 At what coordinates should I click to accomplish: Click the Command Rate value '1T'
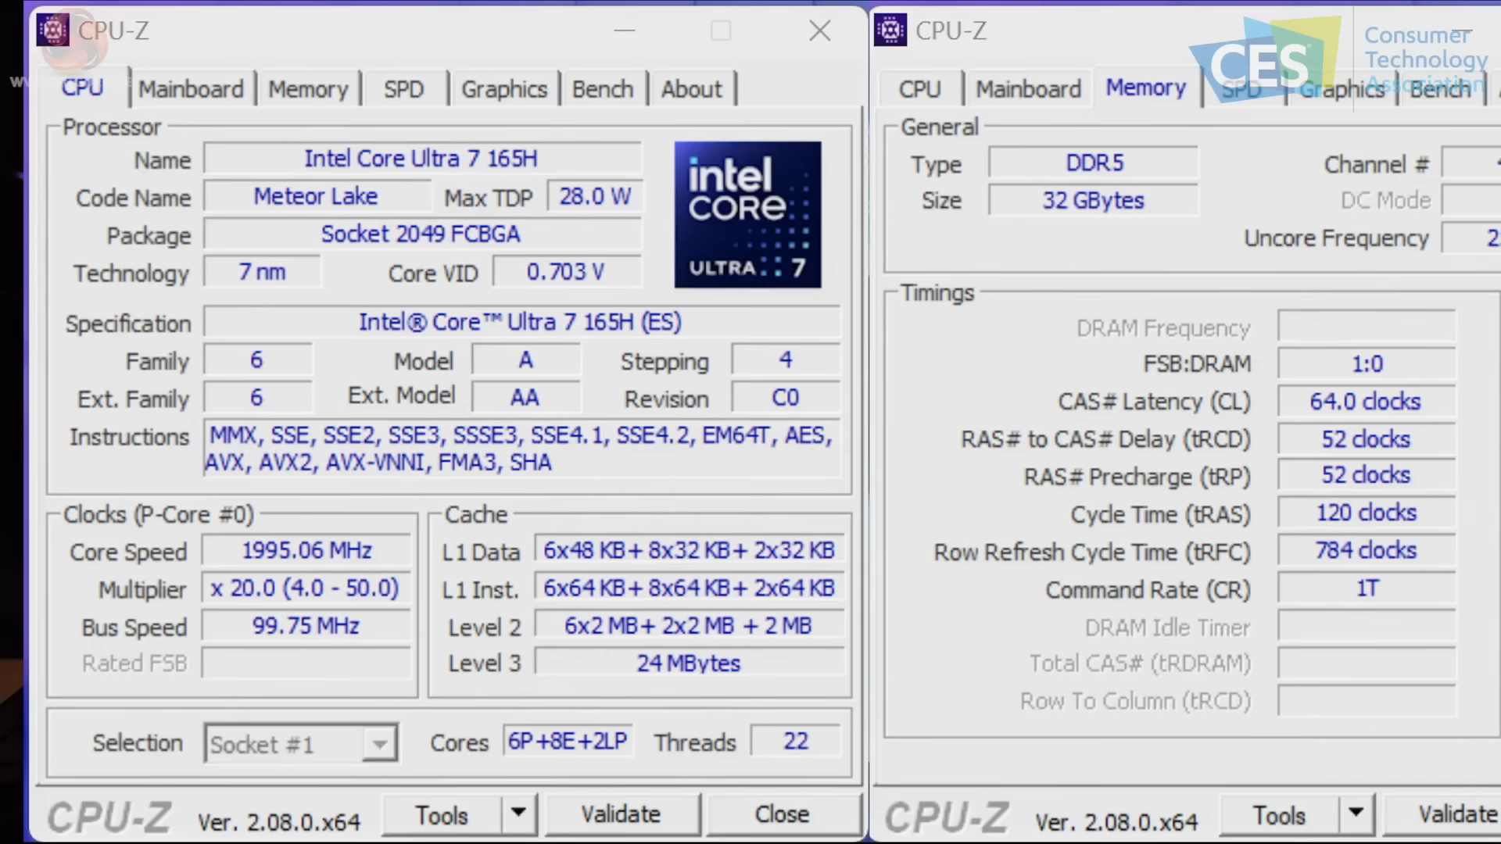pos(1367,588)
